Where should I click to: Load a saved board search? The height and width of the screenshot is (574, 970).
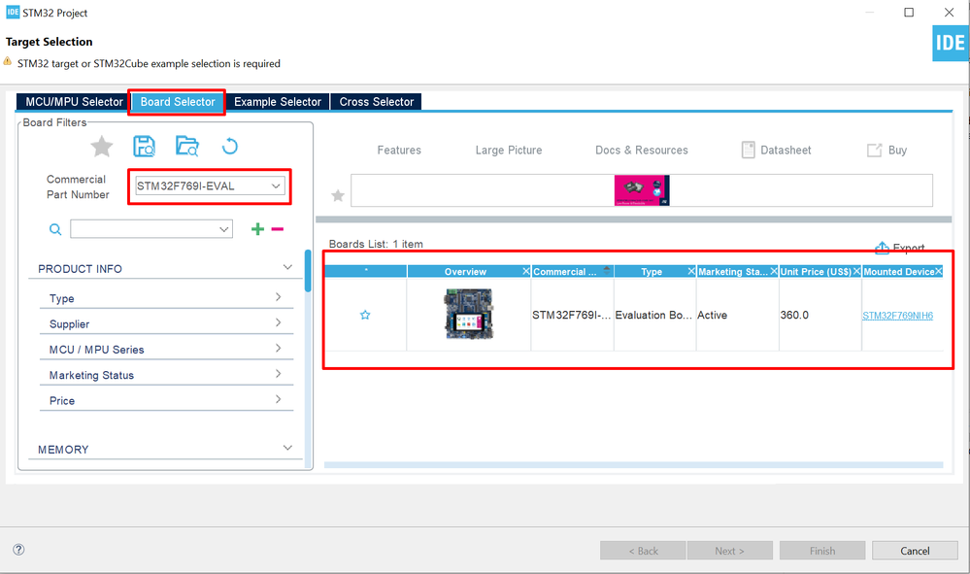point(186,147)
